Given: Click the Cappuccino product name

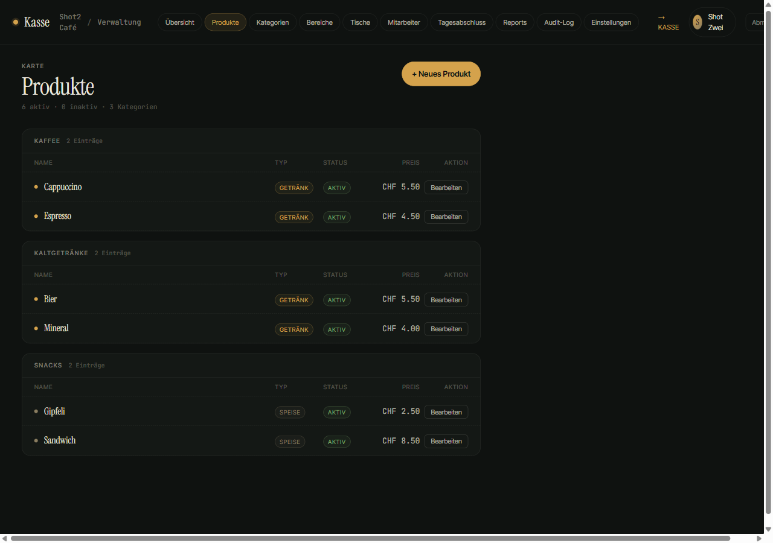Looking at the screenshot, I should 63,187.
